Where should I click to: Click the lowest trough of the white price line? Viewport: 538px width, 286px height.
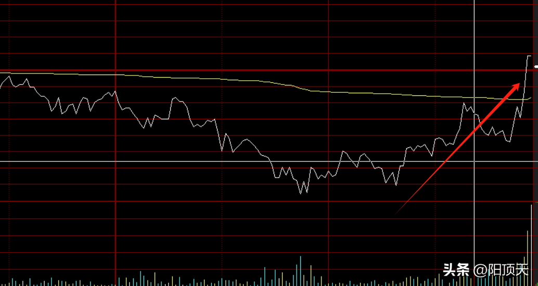tap(301, 193)
